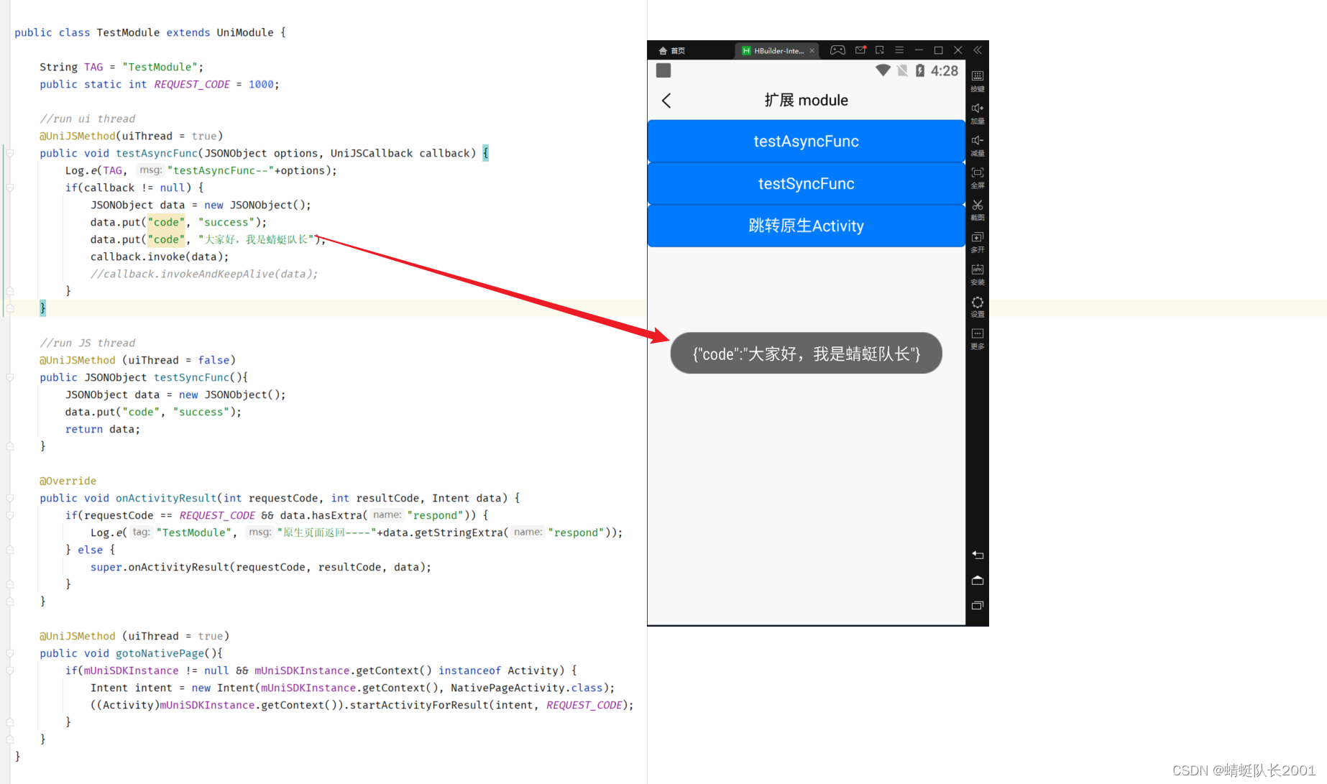The height and width of the screenshot is (784, 1327).
Task: Close the emulator window
Action: coord(958,50)
